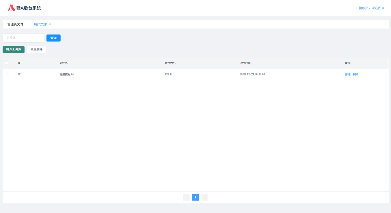Close the 用户文件 tab

coord(50,24)
